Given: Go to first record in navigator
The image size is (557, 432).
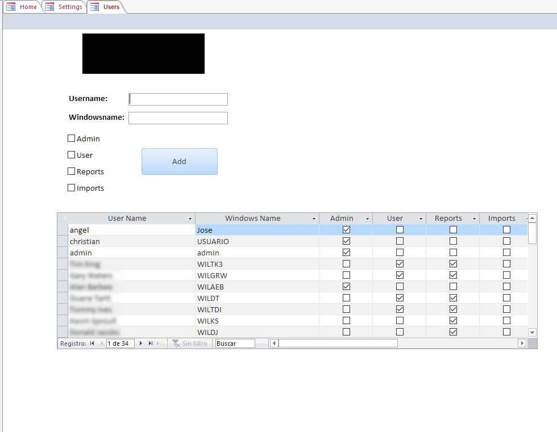Looking at the screenshot, I should (x=92, y=343).
